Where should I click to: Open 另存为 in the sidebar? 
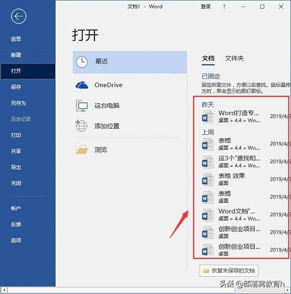tap(18, 103)
